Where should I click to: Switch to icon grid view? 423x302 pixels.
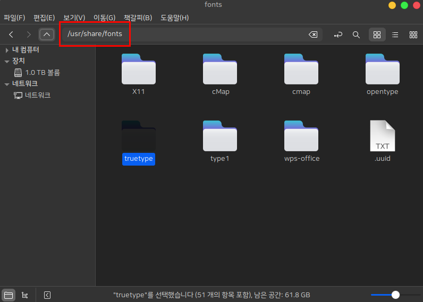coord(377,34)
